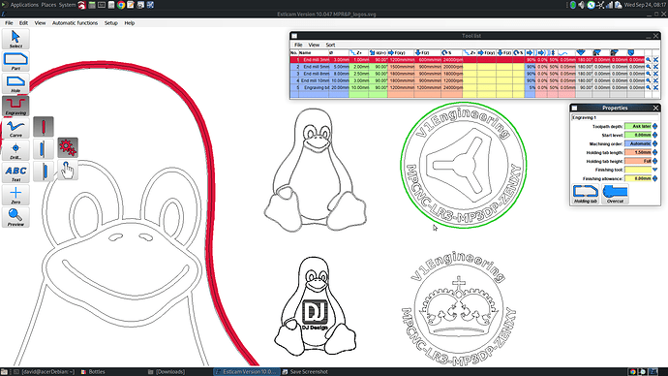This screenshot has height=376, width=668.
Task: Open the main View menu
Action: pyautogui.click(x=40, y=23)
